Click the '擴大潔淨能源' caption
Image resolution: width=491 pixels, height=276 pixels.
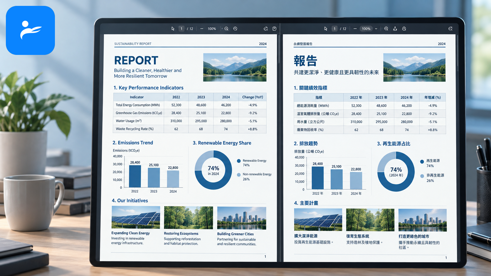click(306, 236)
